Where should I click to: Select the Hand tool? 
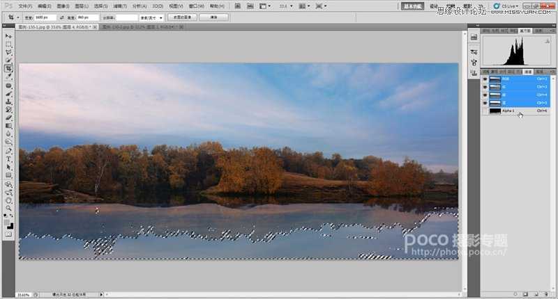(x=8, y=200)
